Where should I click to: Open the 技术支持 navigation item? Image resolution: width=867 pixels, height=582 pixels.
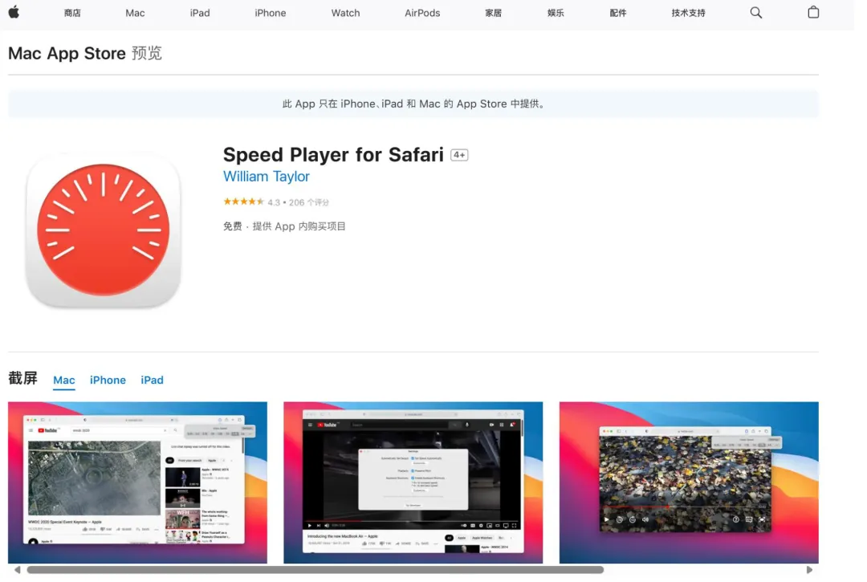(x=689, y=13)
